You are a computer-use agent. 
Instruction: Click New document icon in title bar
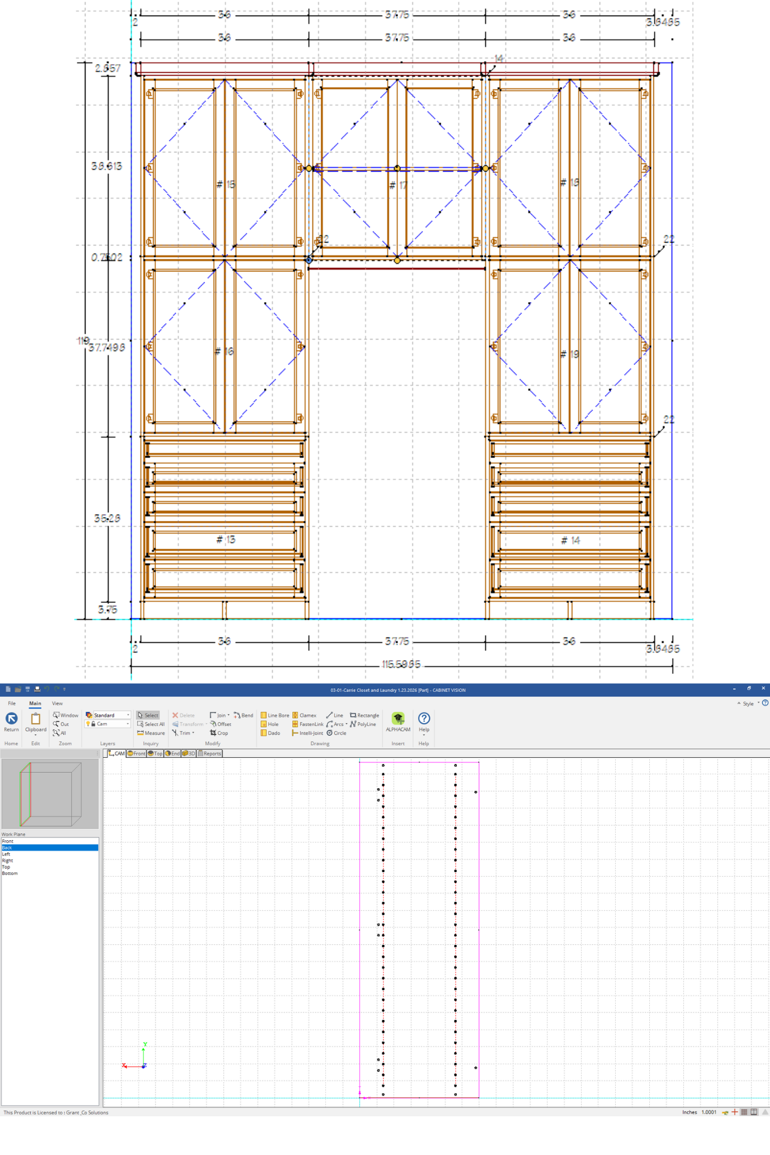point(8,689)
